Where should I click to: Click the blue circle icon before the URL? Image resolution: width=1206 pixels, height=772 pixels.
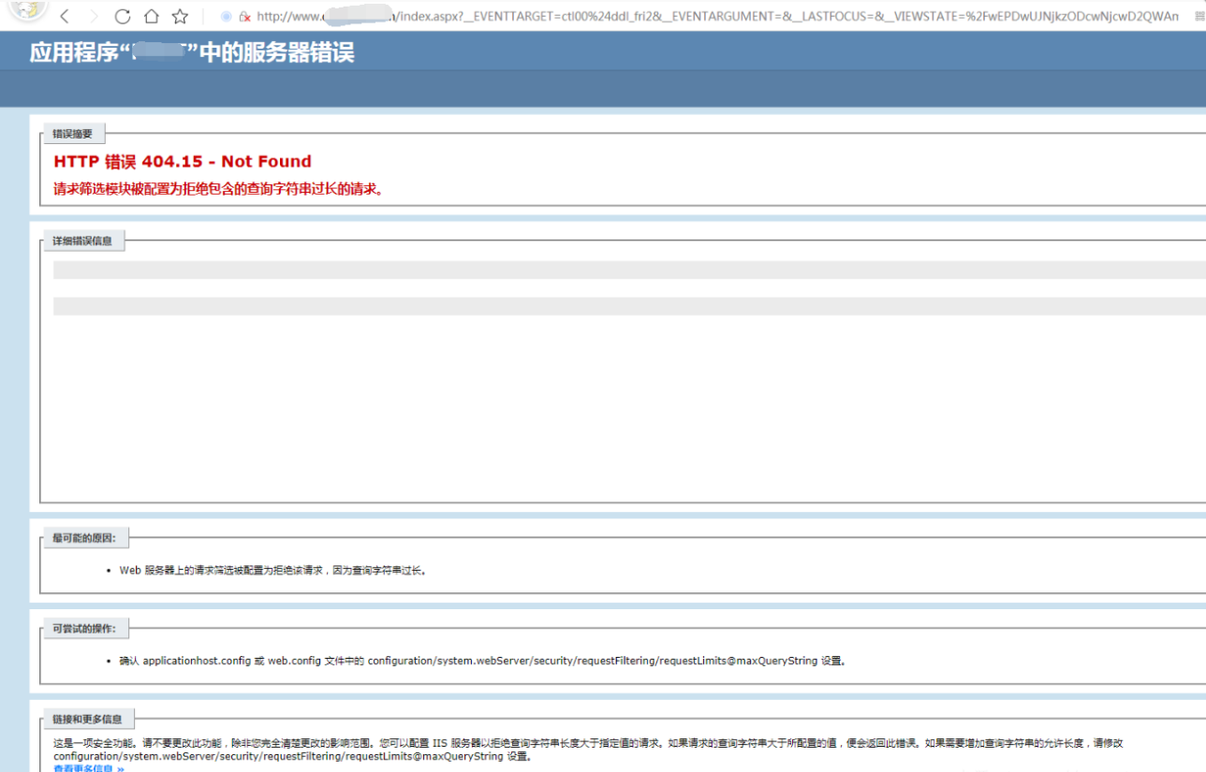click(x=226, y=17)
